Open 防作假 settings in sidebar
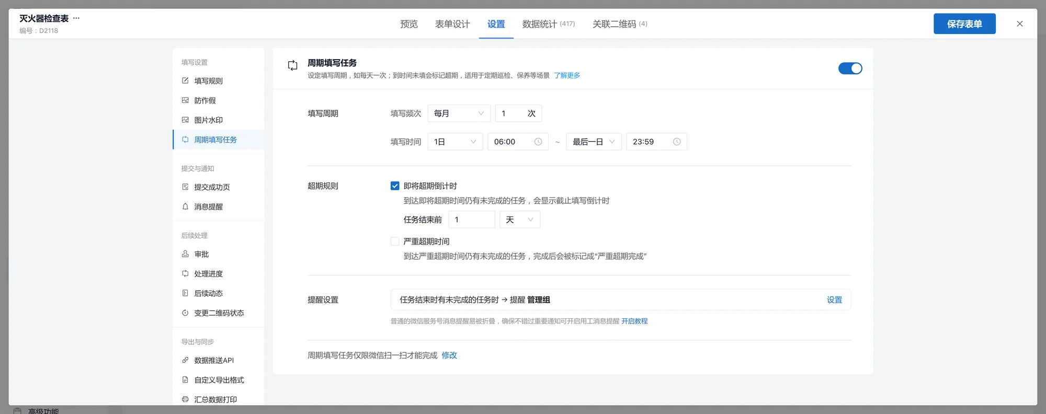This screenshot has height=414, width=1046. point(219,100)
